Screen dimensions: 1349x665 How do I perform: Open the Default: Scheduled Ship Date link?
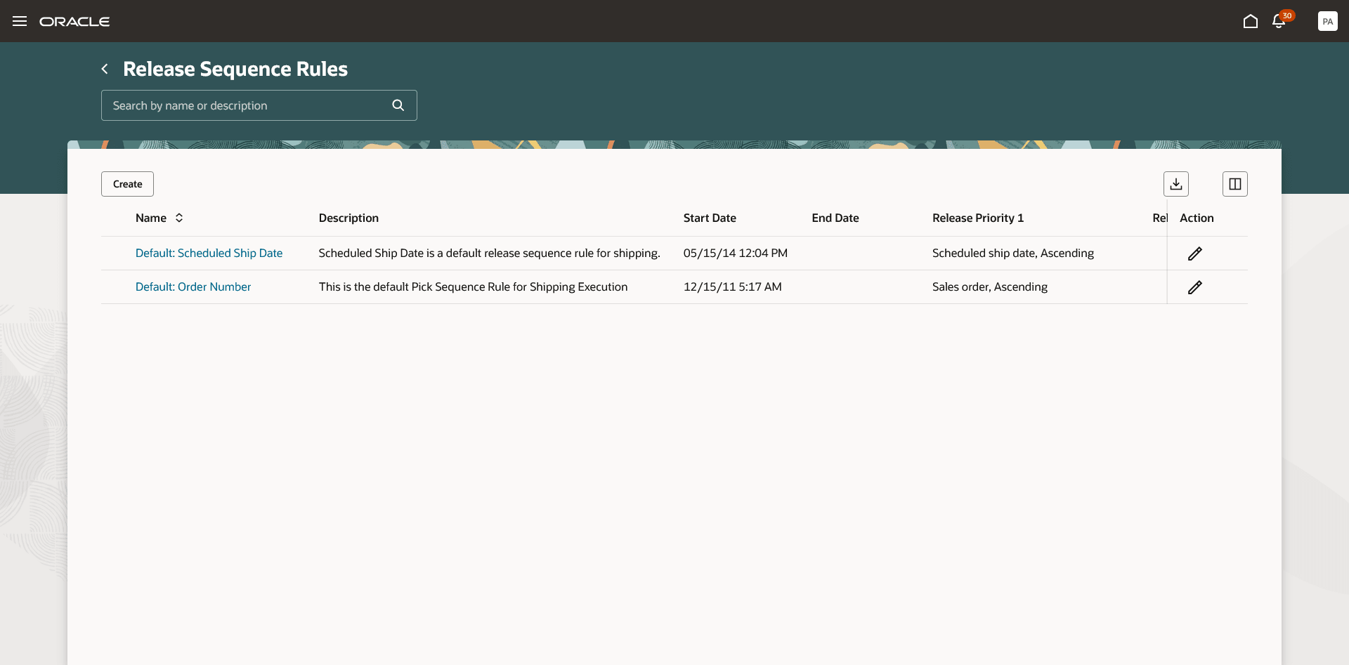click(x=209, y=253)
